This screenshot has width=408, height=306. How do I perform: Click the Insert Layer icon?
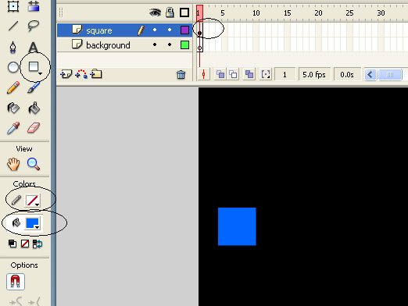[66, 74]
